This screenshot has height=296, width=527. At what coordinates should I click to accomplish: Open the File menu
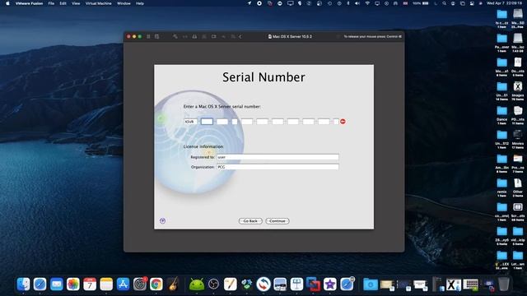click(51, 3)
